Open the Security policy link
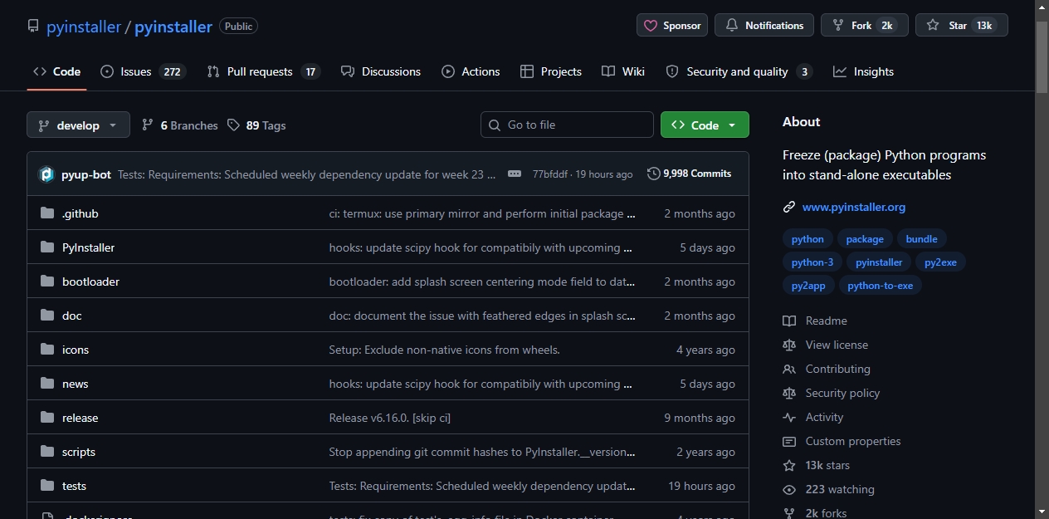 842,393
